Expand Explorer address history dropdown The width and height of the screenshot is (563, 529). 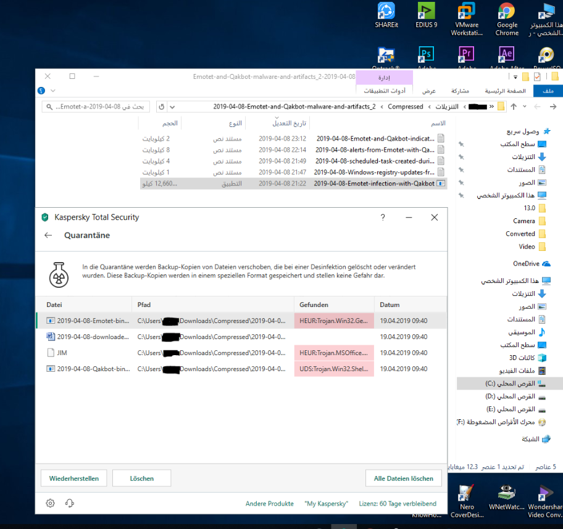(172, 107)
